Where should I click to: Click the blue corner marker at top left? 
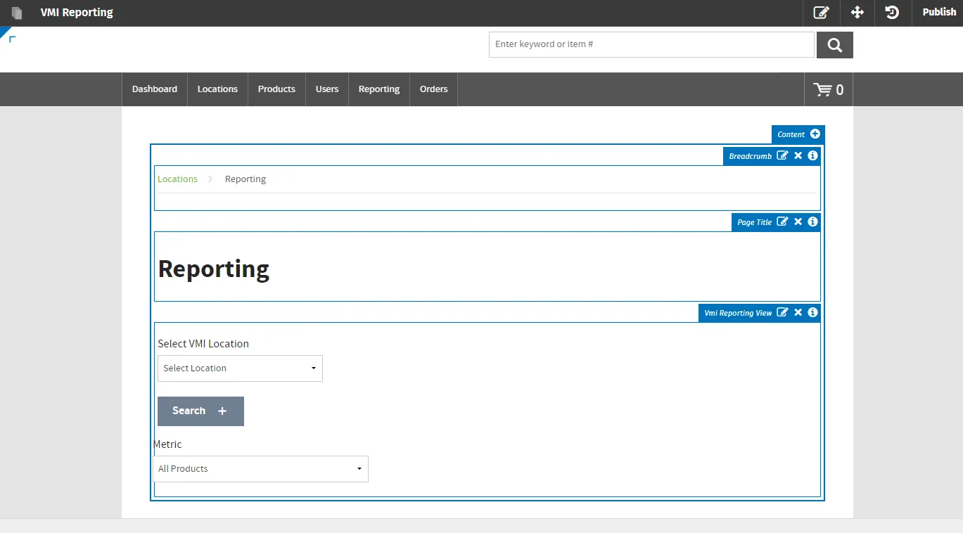point(6,33)
